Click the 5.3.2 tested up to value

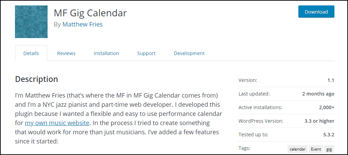click(x=329, y=135)
